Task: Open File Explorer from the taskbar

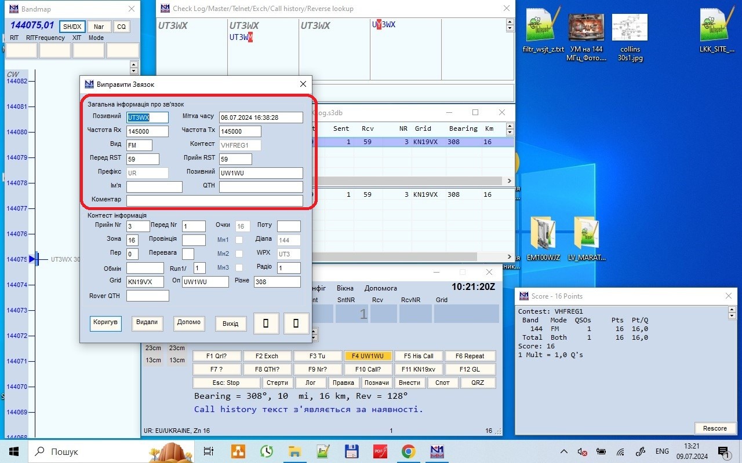Action: 294,451
